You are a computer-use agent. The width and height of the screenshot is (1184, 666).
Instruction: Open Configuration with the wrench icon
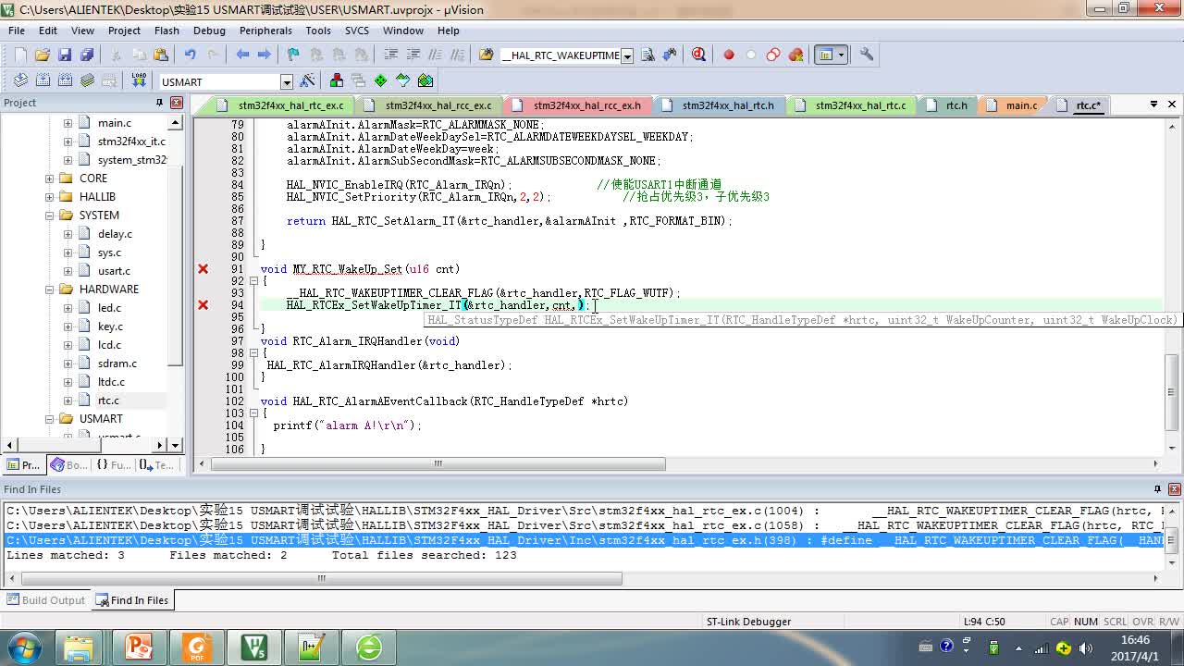[x=867, y=55]
